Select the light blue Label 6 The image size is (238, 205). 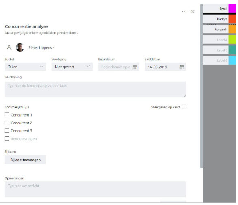tap(219, 60)
